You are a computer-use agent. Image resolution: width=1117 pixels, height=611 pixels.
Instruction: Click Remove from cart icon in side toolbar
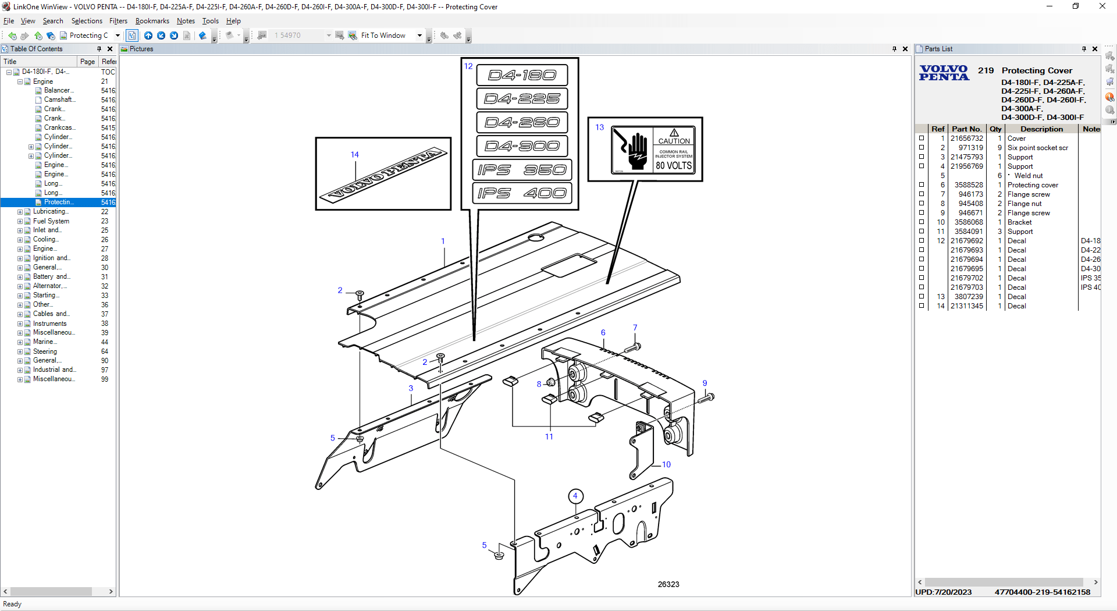coord(1110,69)
